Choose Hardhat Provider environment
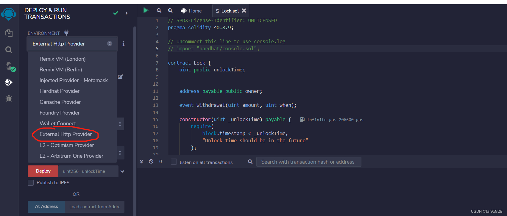Viewport: 507px width, 216px height. pyautogui.click(x=60, y=91)
